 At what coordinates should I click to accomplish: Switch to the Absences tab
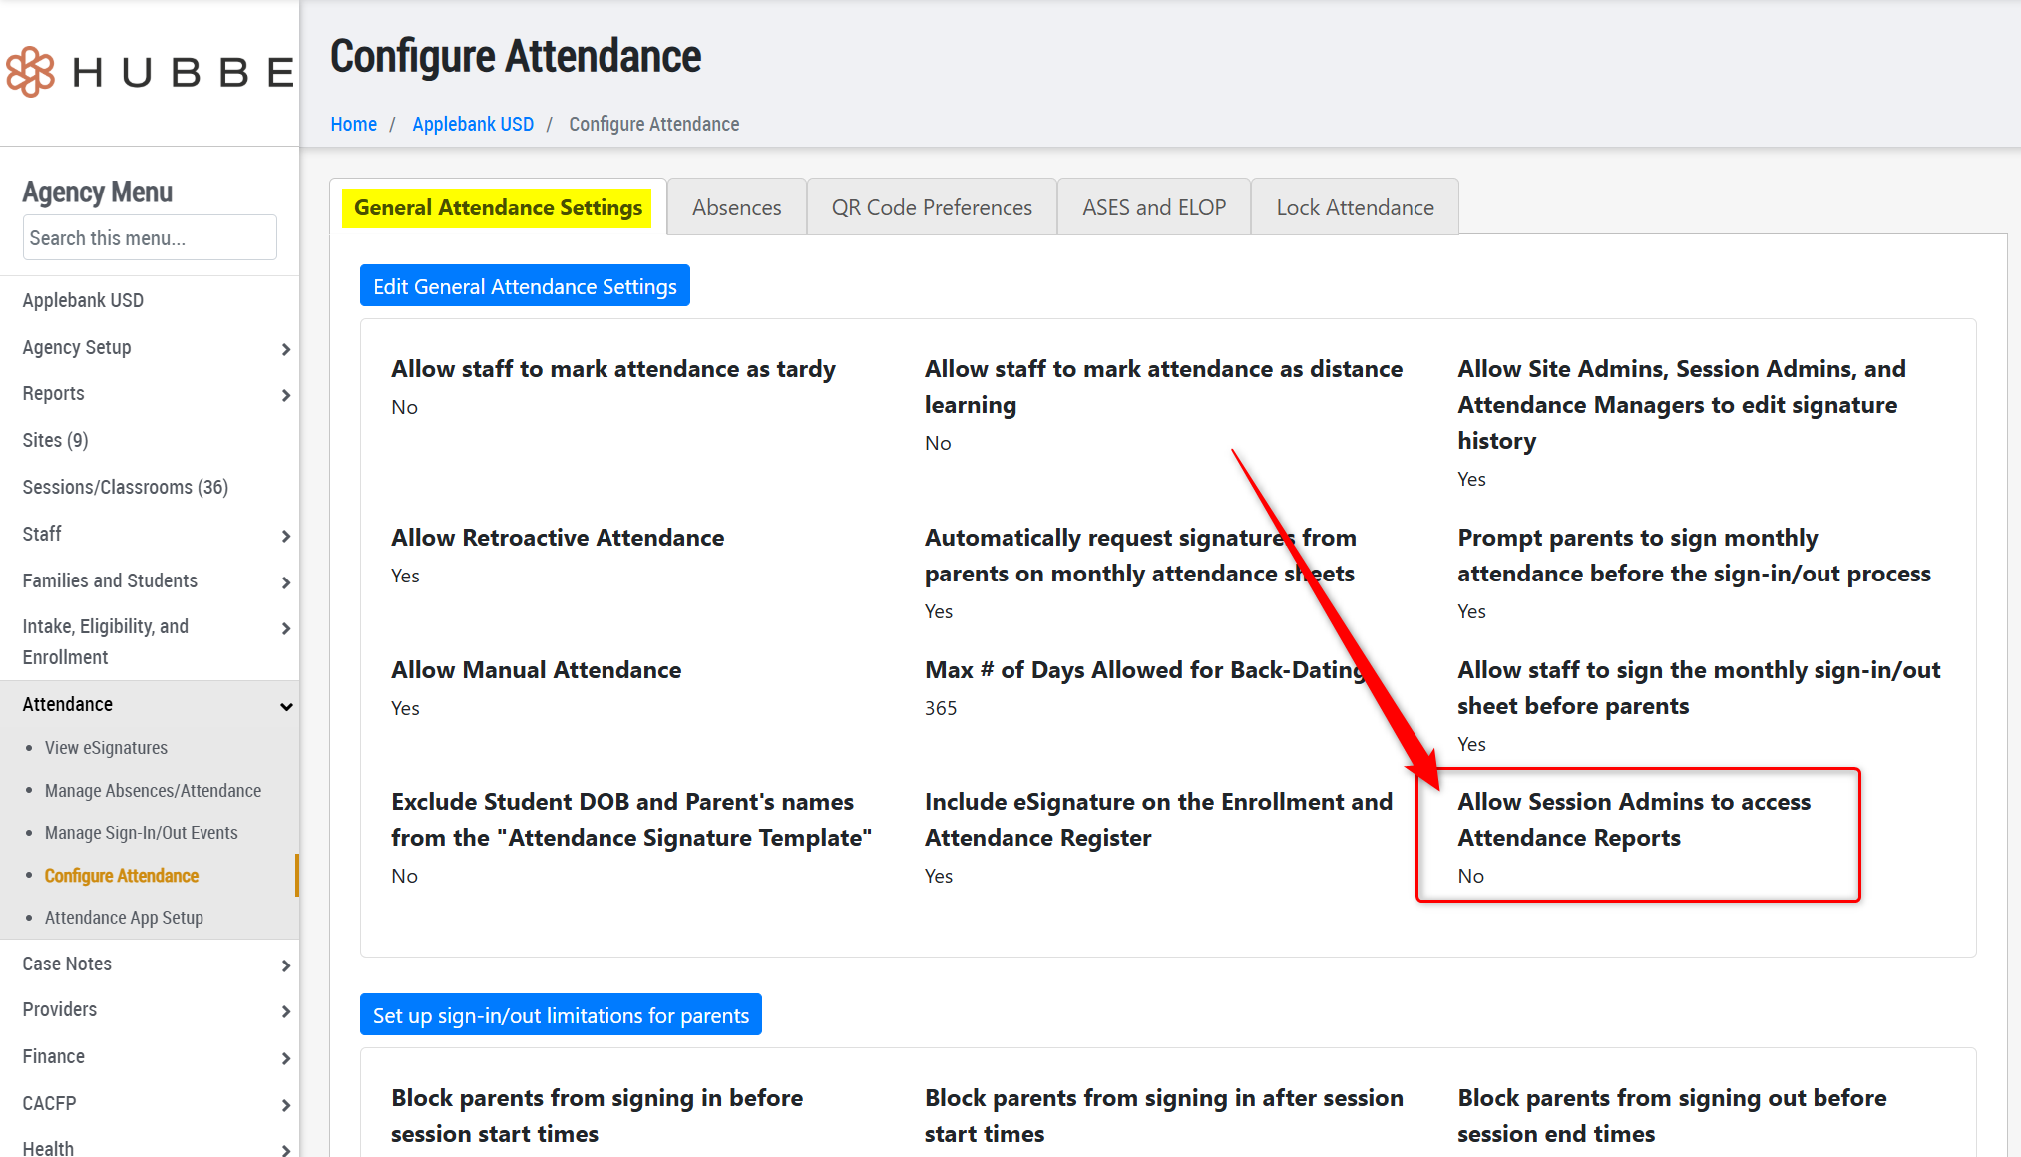(x=736, y=207)
